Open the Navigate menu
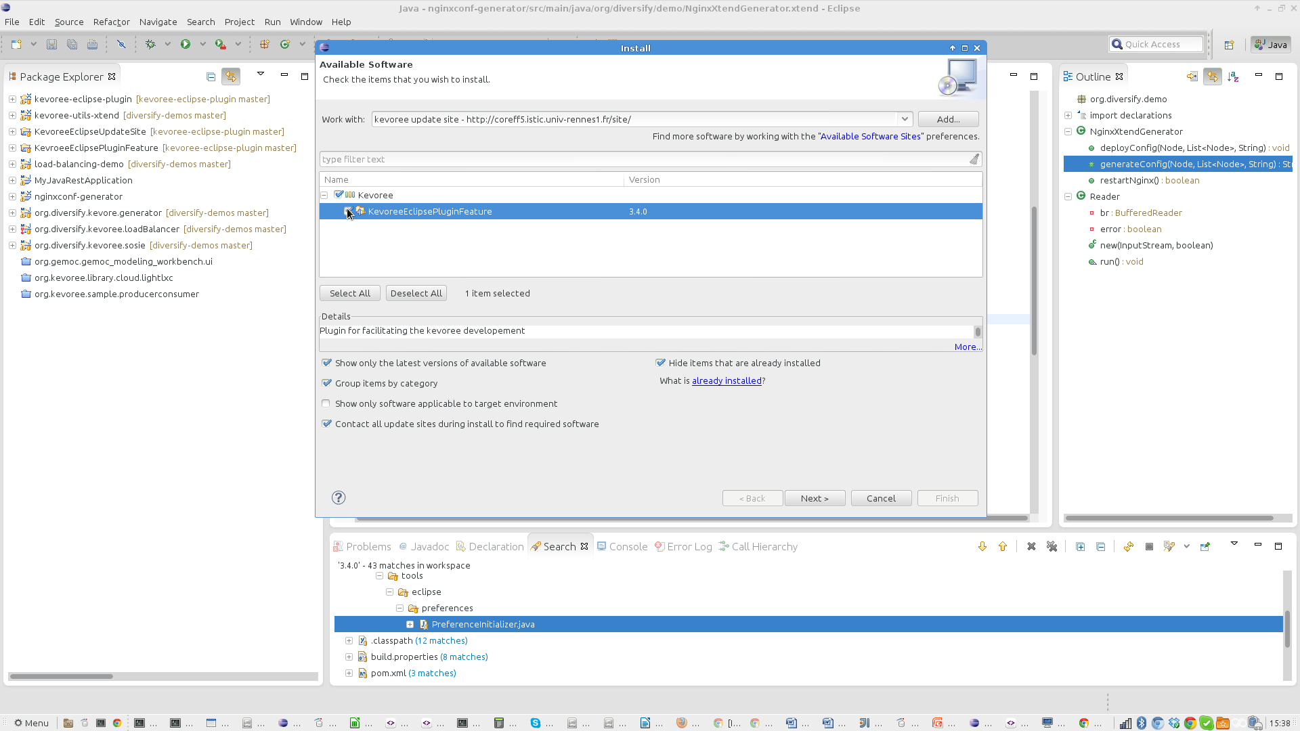The height and width of the screenshot is (731, 1300). pyautogui.click(x=158, y=22)
